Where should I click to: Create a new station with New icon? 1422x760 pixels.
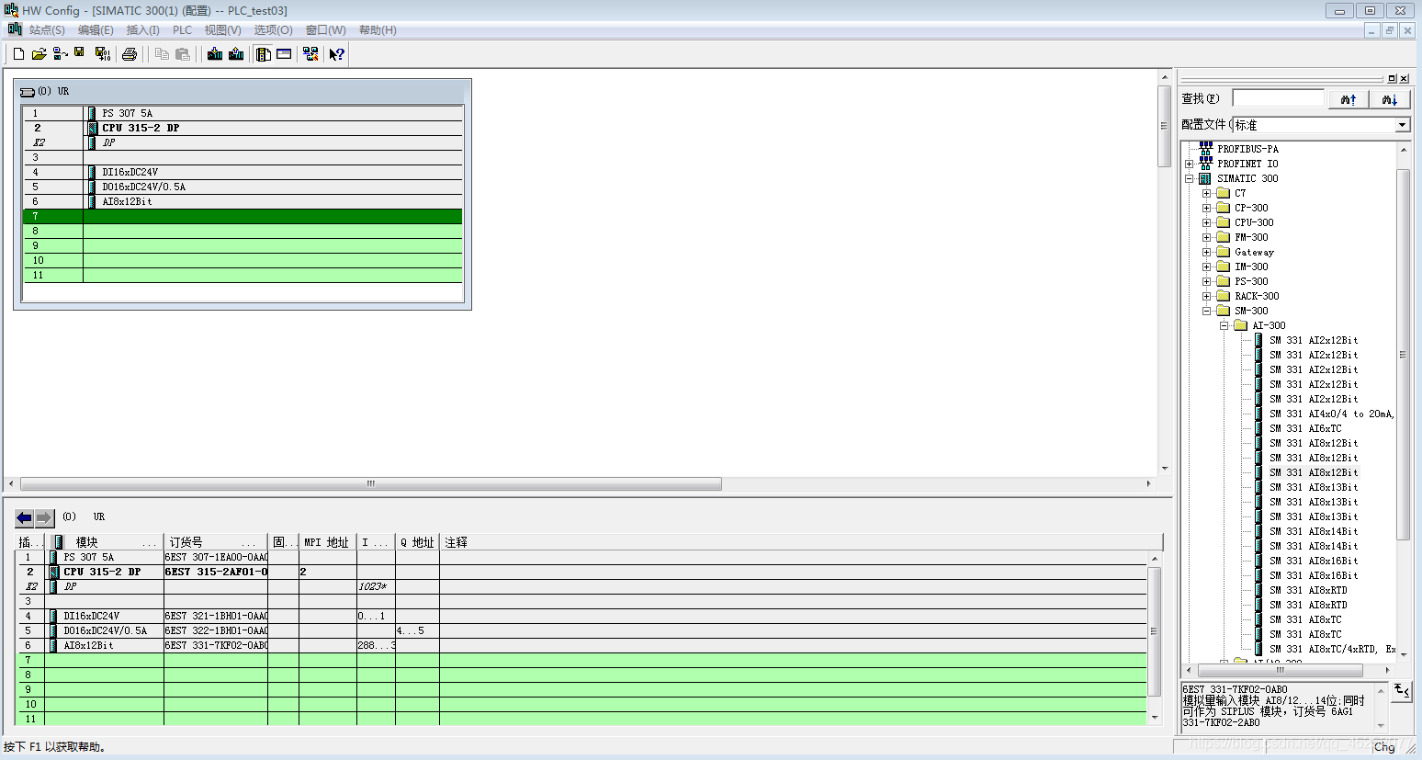[18, 54]
